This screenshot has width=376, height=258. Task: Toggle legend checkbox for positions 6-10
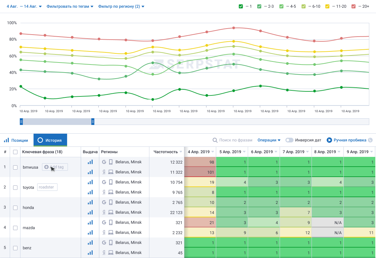tap(303, 6)
